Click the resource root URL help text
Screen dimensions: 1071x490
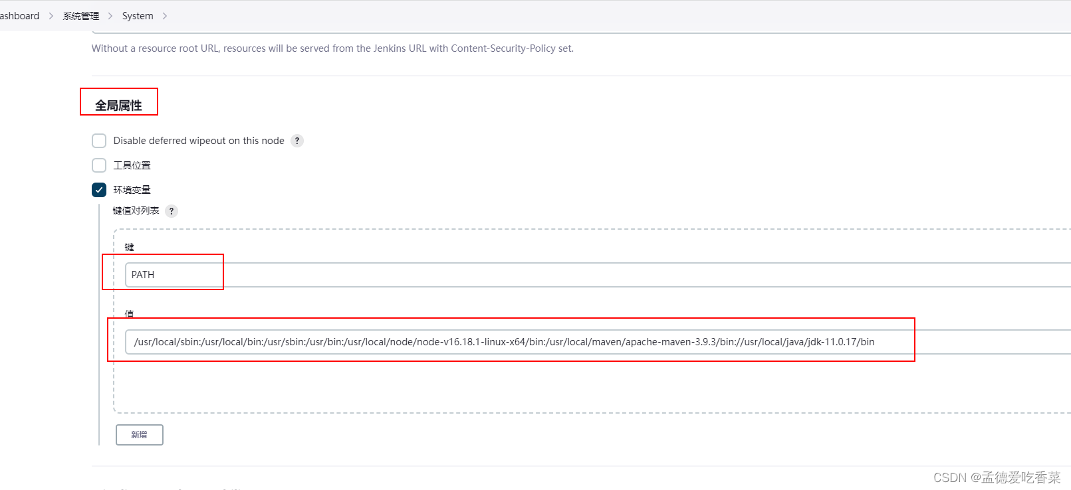pos(332,48)
